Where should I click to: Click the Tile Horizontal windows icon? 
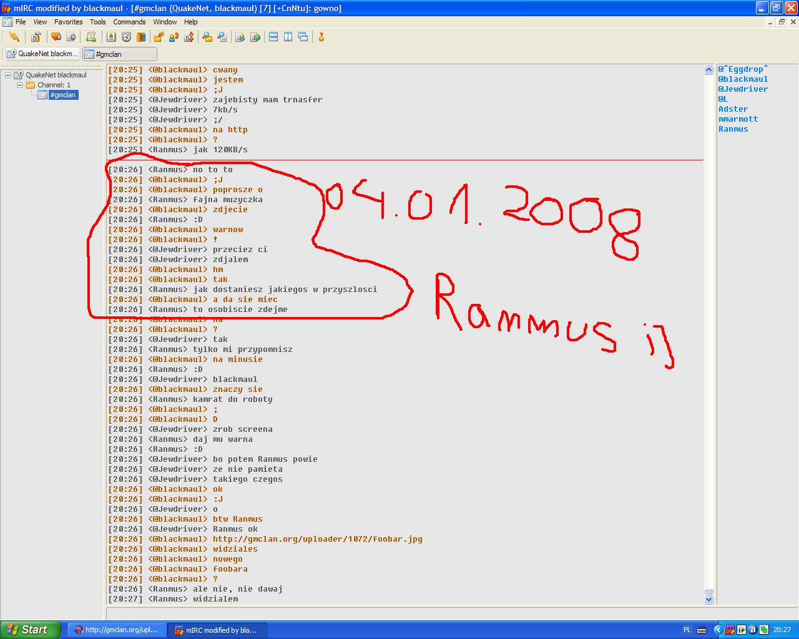click(273, 37)
